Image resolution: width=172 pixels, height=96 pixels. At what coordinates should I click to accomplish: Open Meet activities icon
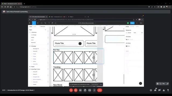point(164,90)
